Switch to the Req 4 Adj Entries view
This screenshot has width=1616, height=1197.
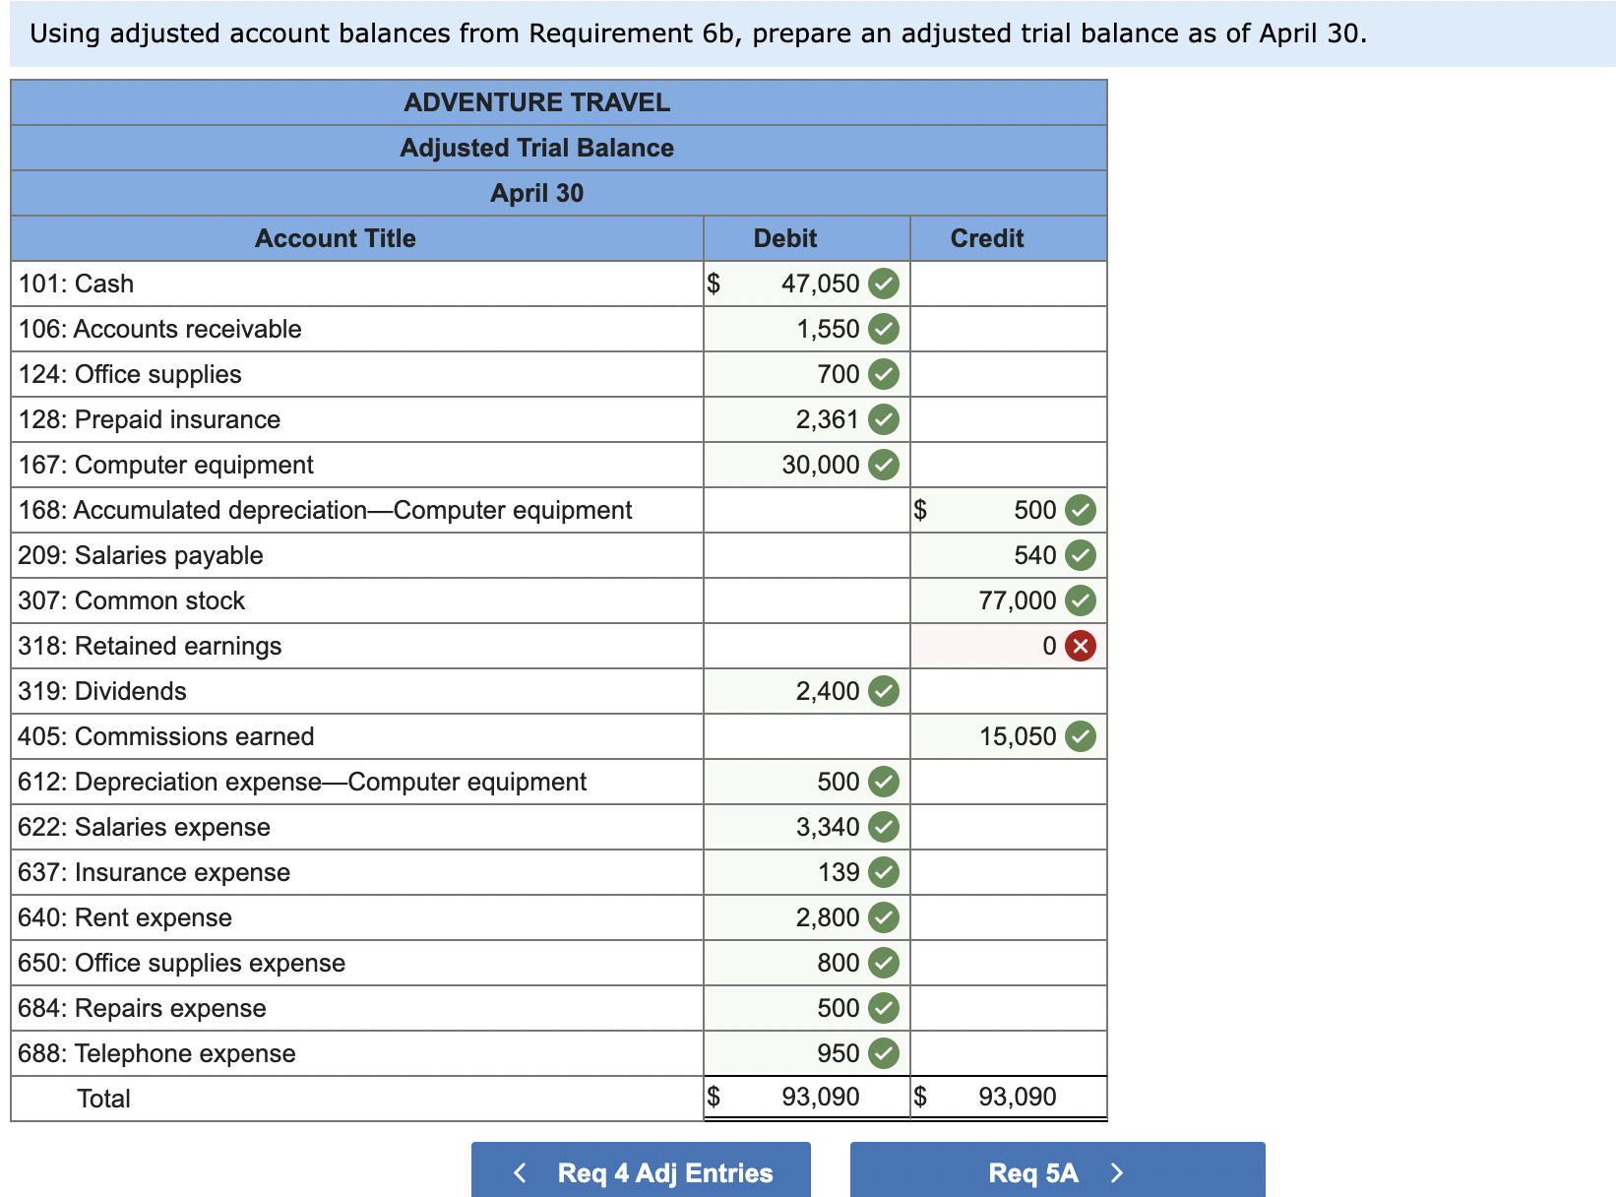pos(640,1172)
